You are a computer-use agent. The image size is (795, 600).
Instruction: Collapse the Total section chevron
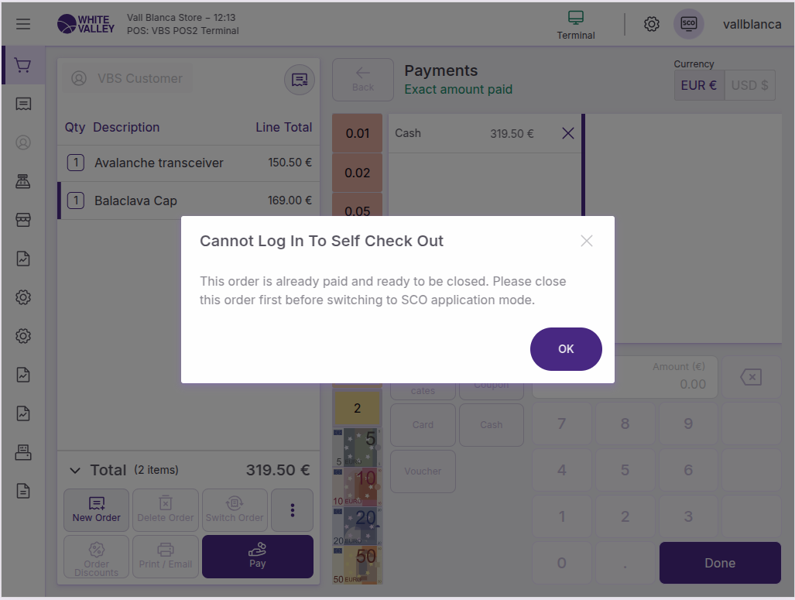(75, 470)
